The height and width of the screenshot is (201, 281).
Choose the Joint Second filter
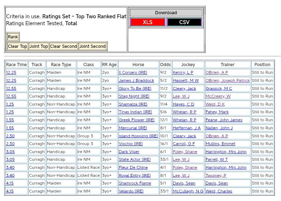pyautogui.click(x=93, y=46)
